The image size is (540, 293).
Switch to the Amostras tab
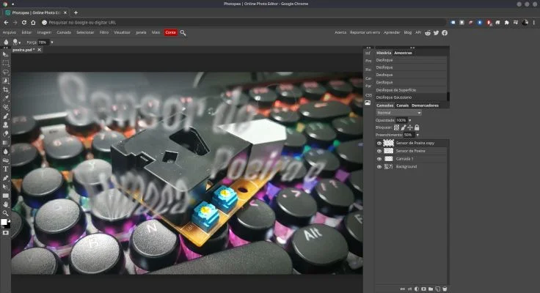click(403, 53)
